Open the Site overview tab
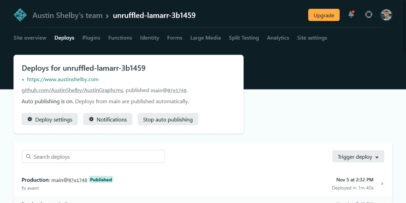The width and height of the screenshot is (406, 203). (30, 38)
